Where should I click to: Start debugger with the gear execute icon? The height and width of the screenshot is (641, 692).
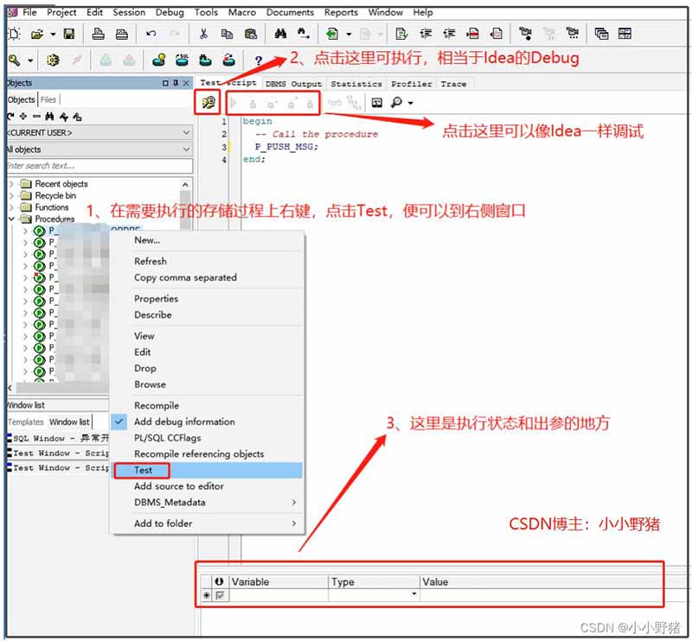pos(208,103)
